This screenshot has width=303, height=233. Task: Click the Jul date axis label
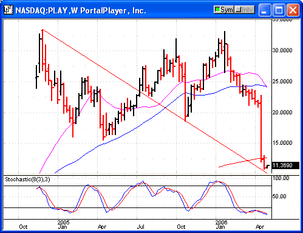click(x=140, y=227)
